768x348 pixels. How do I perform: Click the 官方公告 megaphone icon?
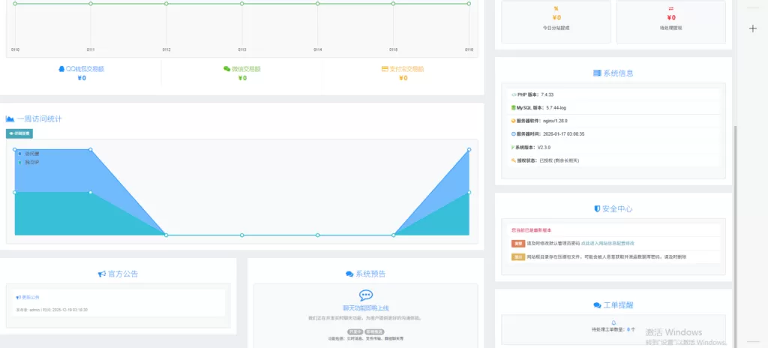(x=101, y=274)
